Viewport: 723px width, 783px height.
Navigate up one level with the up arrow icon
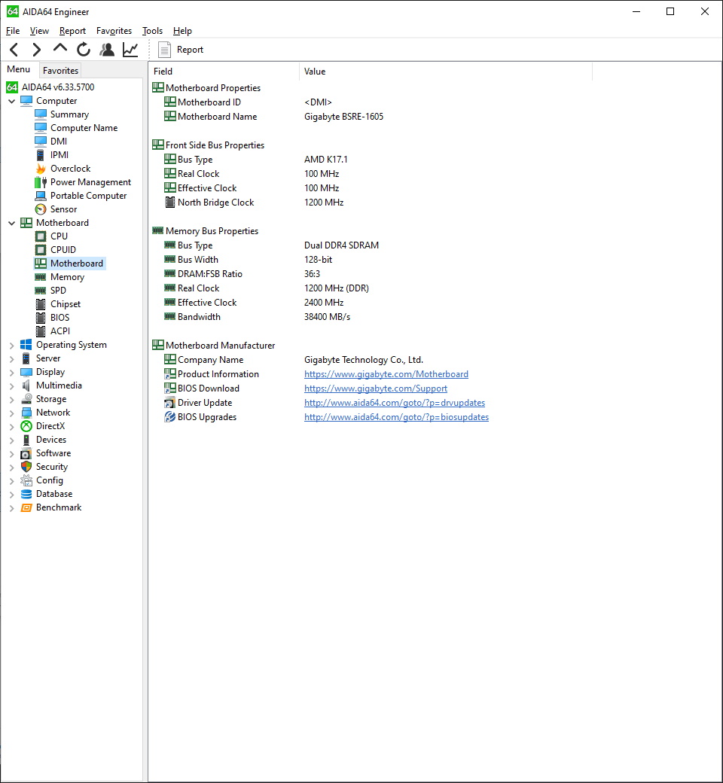[x=60, y=48]
